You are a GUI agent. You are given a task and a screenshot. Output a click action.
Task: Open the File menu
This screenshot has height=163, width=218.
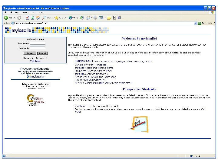(x=5, y=12)
